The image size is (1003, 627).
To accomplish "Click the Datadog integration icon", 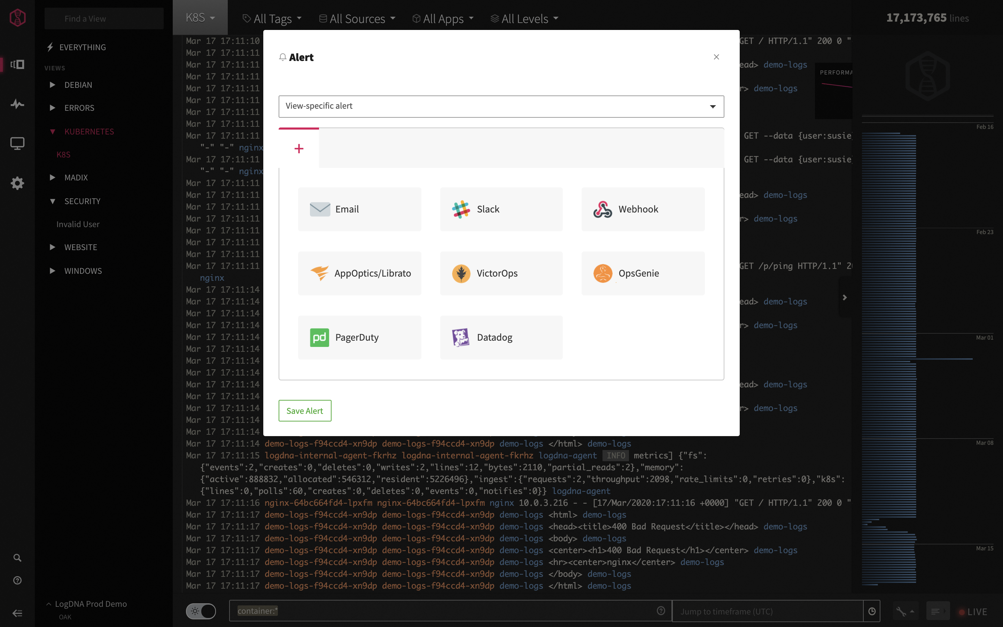I will coord(461,337).
